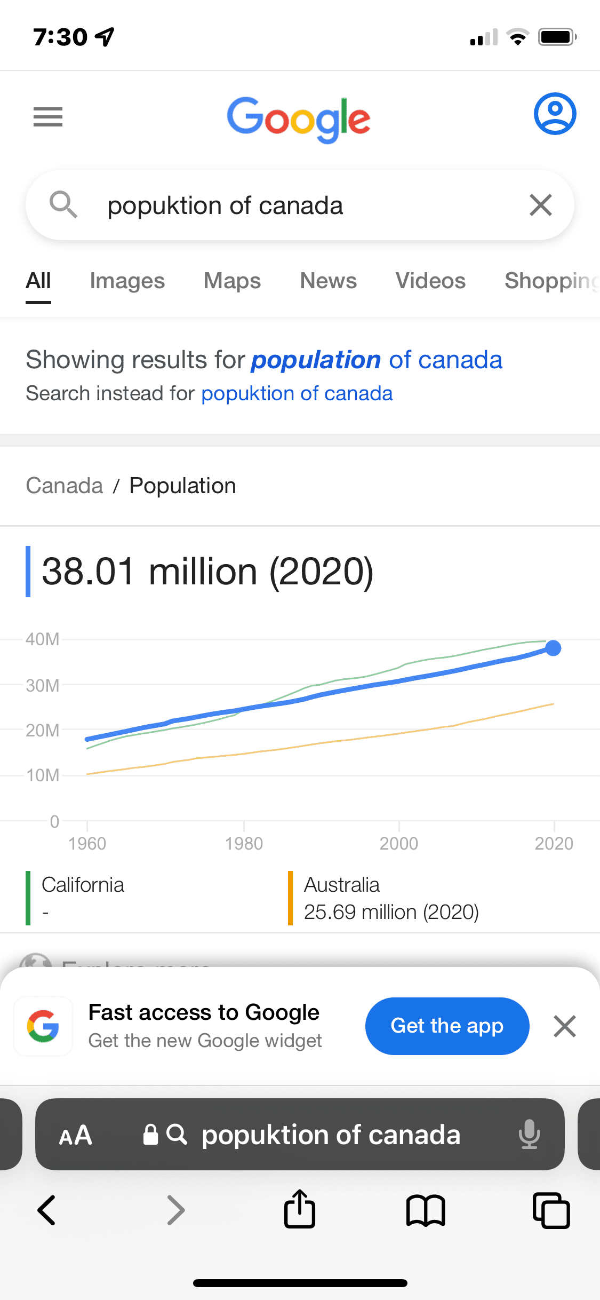
Task: Tap the Google account profile icon
Action: coord(555,114)
